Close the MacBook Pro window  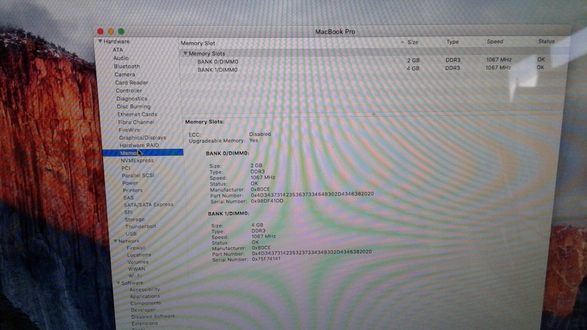(100, 32)
